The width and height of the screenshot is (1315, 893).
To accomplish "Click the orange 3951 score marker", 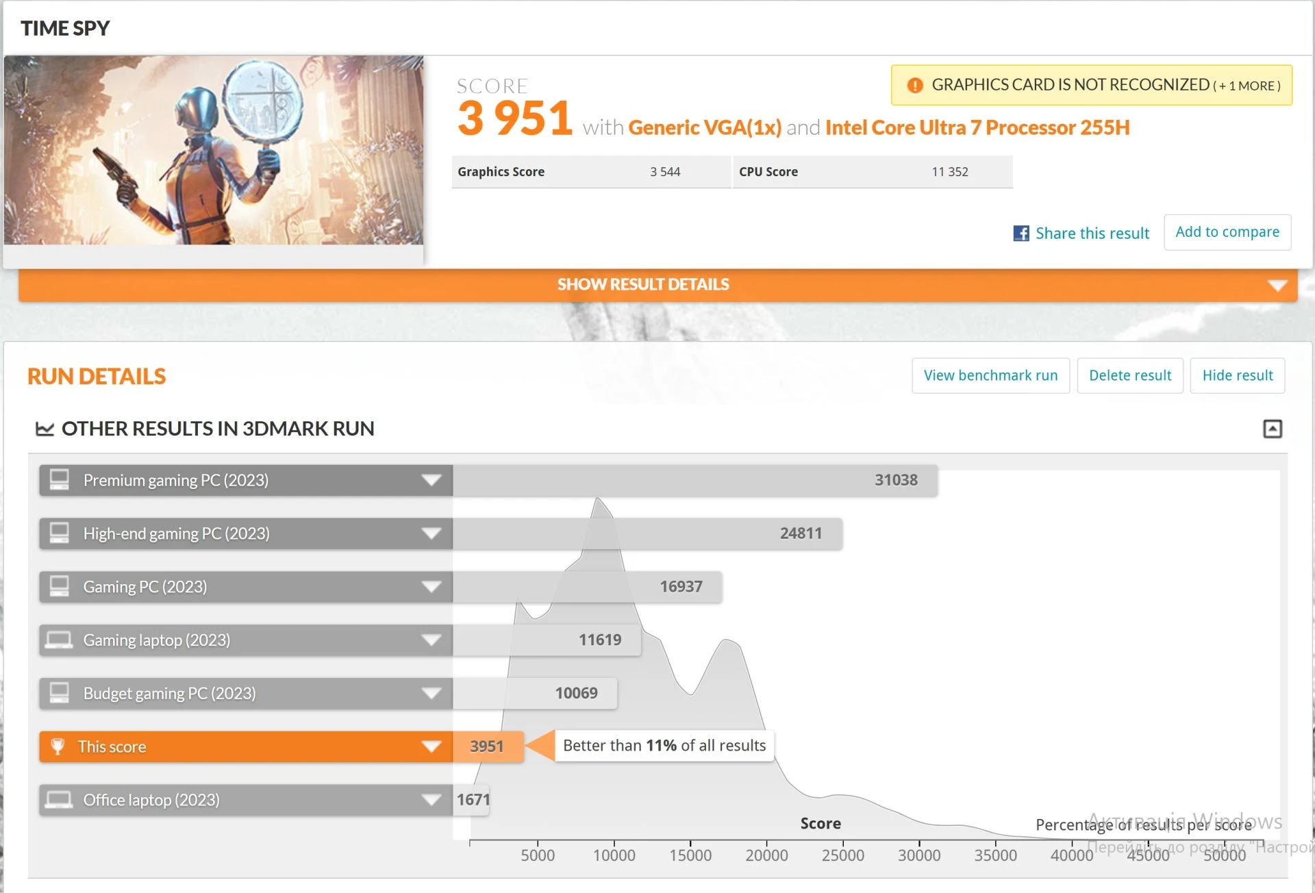I will tap(488, 746).
